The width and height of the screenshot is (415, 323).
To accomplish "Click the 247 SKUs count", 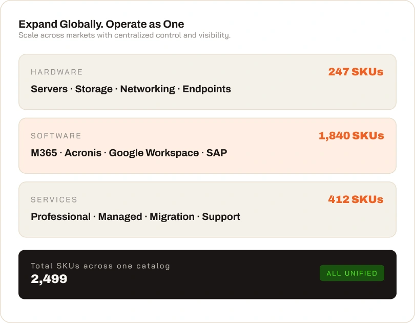I will 356,72.
